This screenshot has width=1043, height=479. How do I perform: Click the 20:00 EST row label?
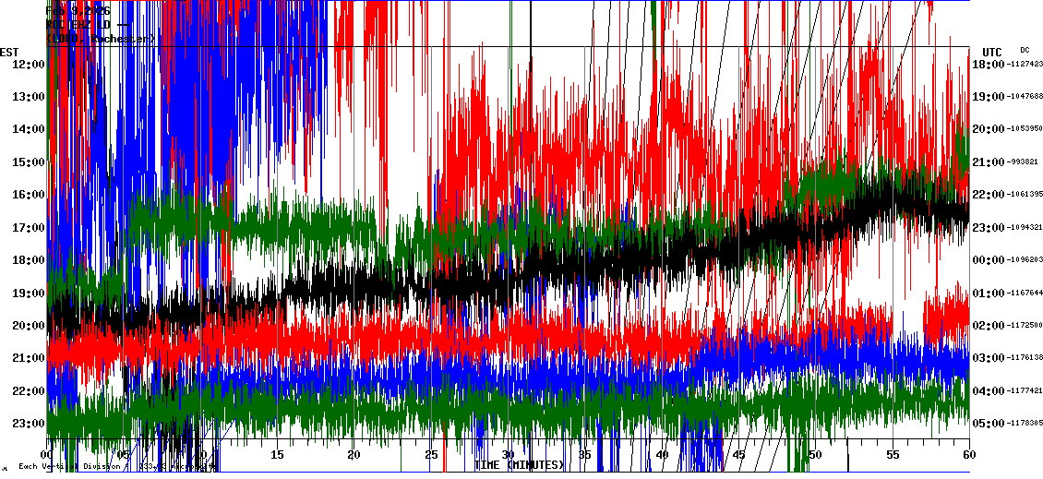click(30, 326)
